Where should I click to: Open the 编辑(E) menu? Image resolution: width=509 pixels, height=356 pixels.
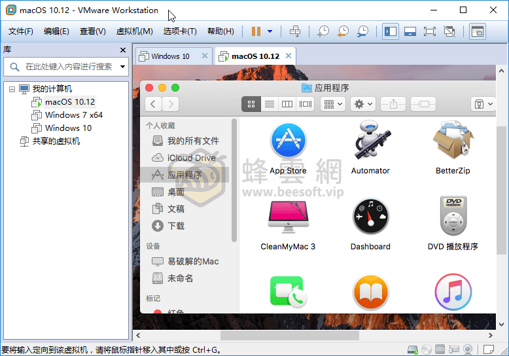[x=56, y=31]
